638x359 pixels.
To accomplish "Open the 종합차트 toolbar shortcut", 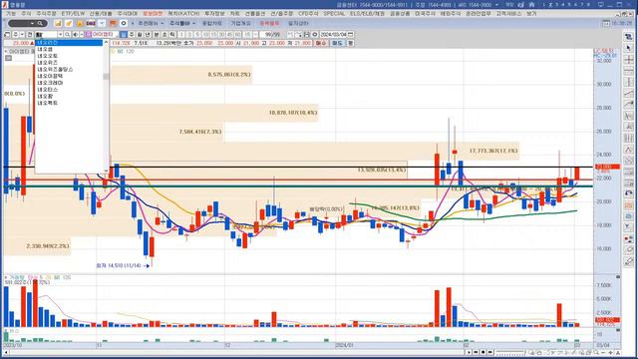I will [x=212, y=23].
